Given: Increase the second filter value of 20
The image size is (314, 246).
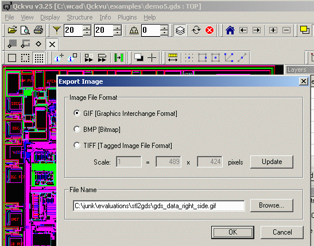Looking at the screenshot, I should (117, 28).
